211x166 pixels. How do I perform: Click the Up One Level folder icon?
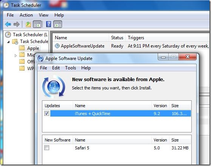click(28, 25)
